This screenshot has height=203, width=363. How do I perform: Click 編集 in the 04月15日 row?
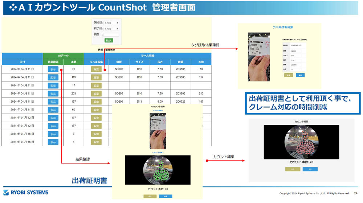coord(96,134)
